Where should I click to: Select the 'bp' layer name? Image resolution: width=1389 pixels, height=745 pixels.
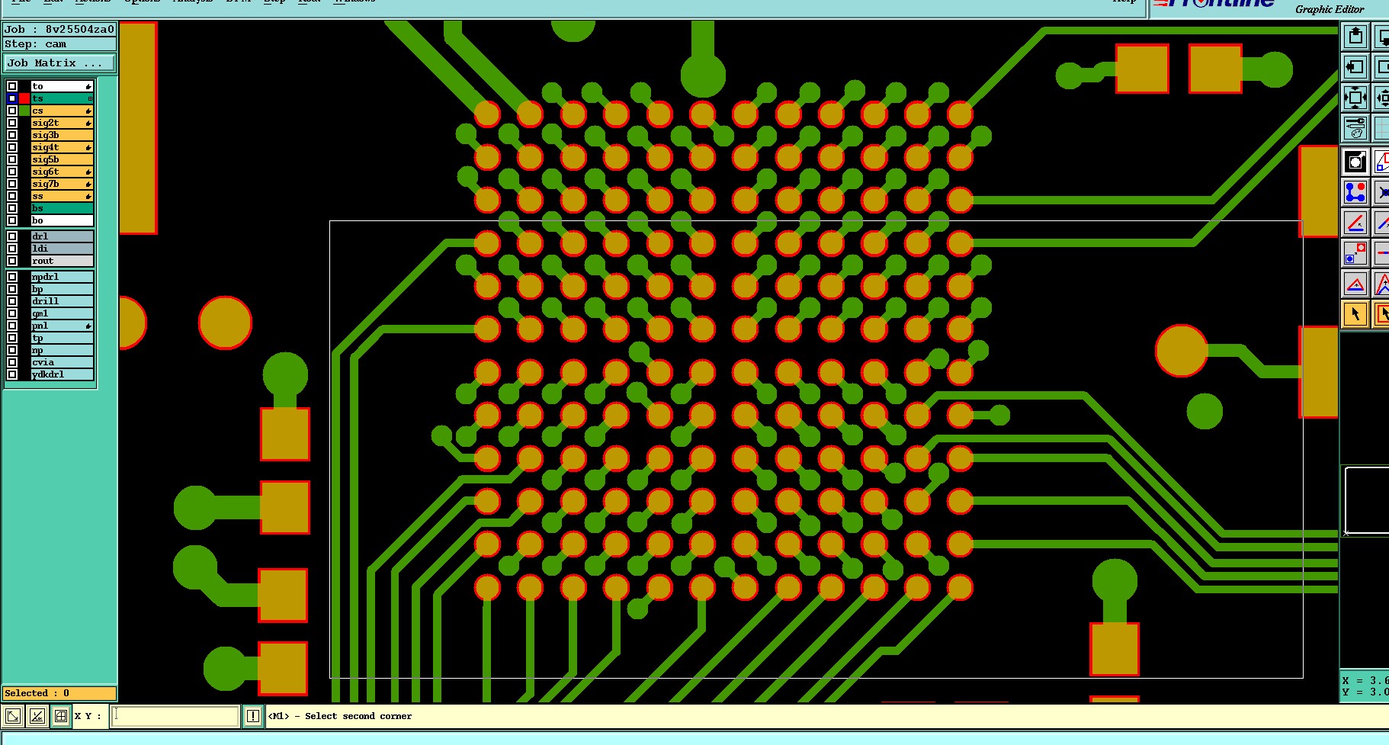63,289
